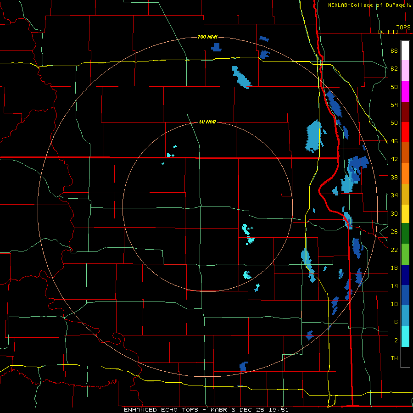
Task: Click the 30 value on the scale
Action: (x=394, y=213)
